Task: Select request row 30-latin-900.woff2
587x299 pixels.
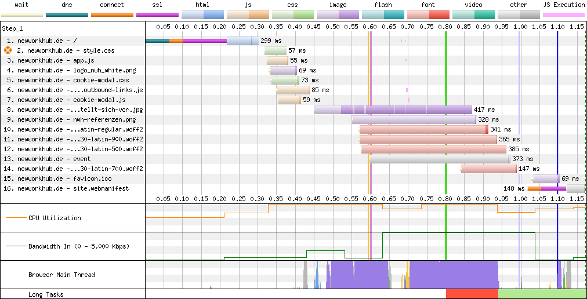Action: 73,139
